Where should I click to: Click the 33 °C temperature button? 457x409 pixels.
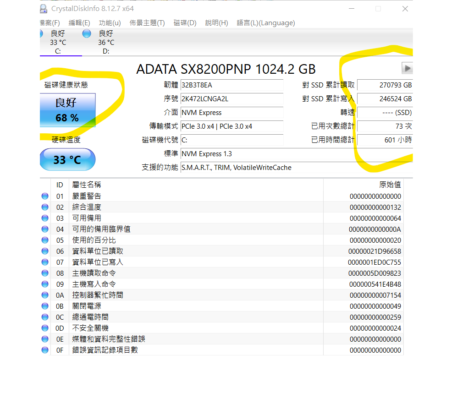[67, 160]
